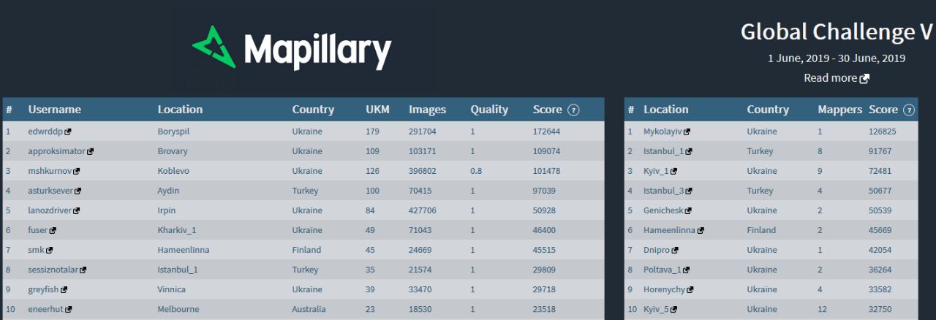This screenshot has width=936, height=320.
Task: Open external link icon beside Genichesk
Action: 687,210
